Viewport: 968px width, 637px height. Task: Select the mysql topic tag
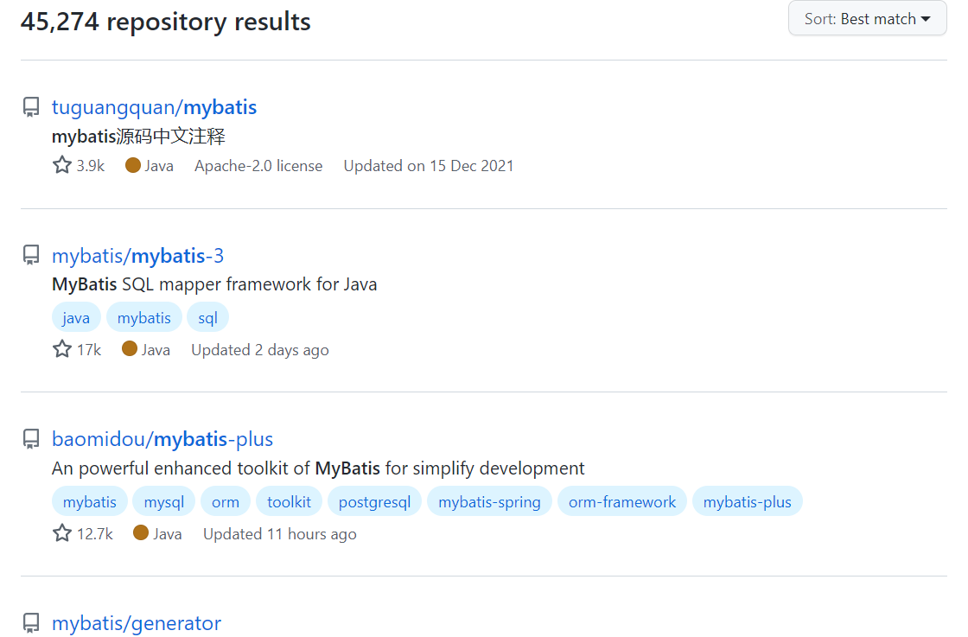pos(164,502)
